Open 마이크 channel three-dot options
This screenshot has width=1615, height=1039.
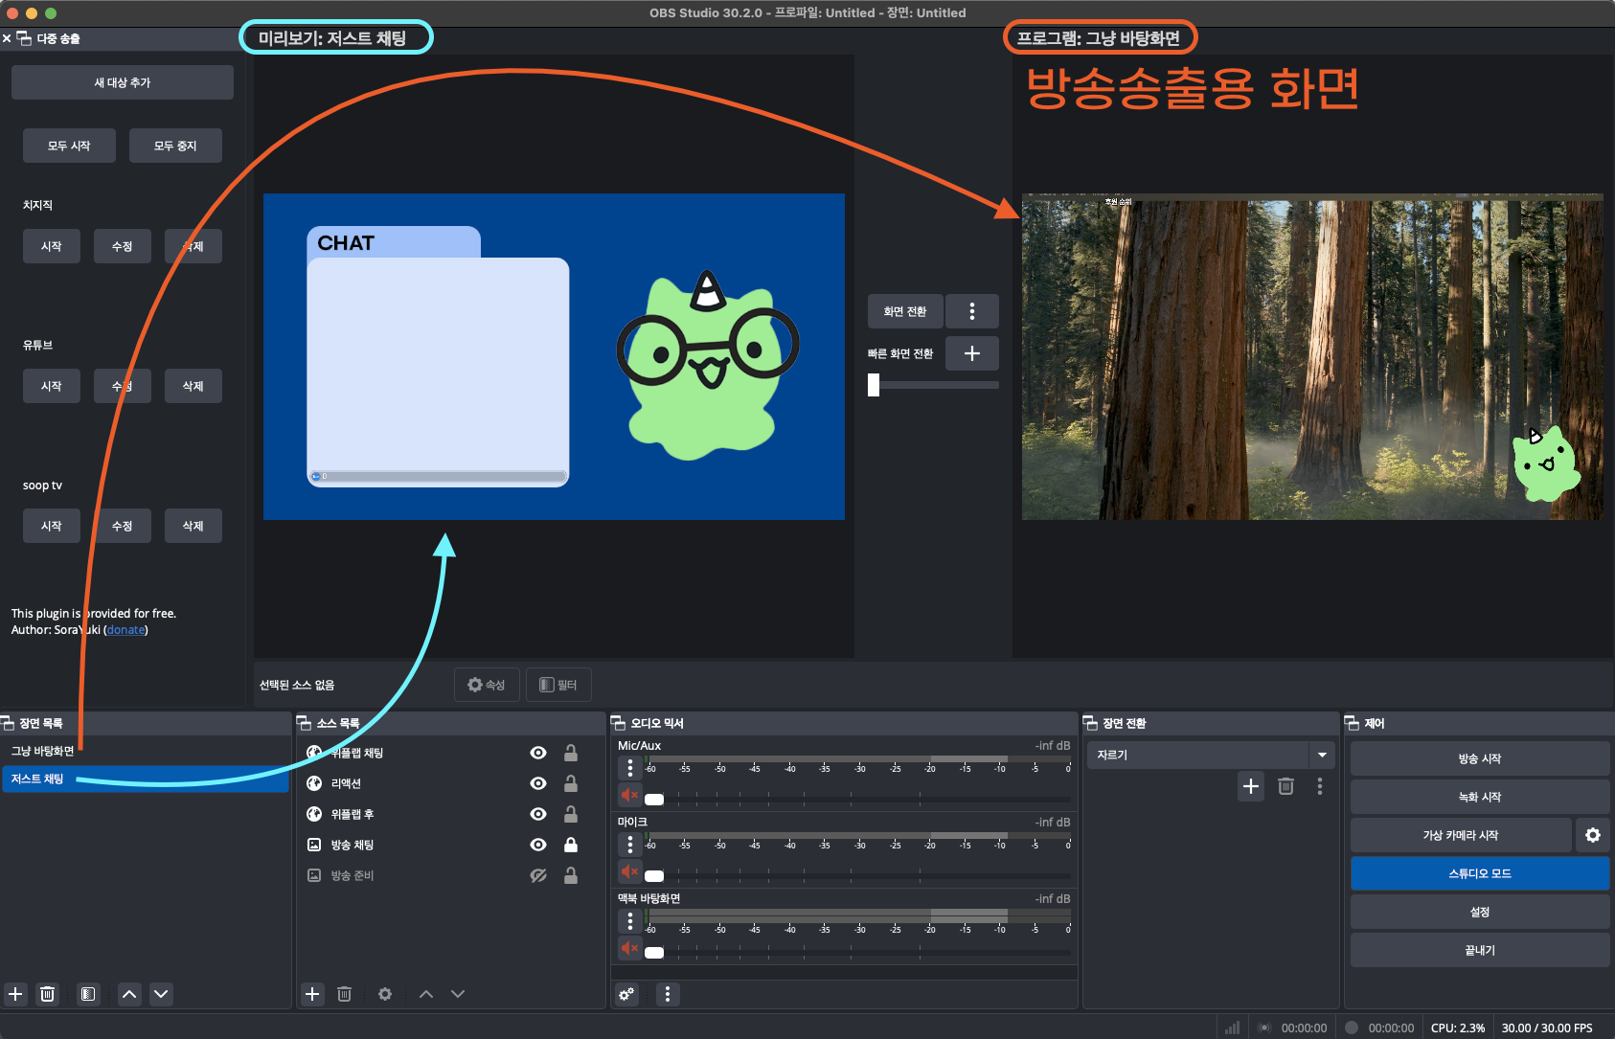[x=629, y=845]
